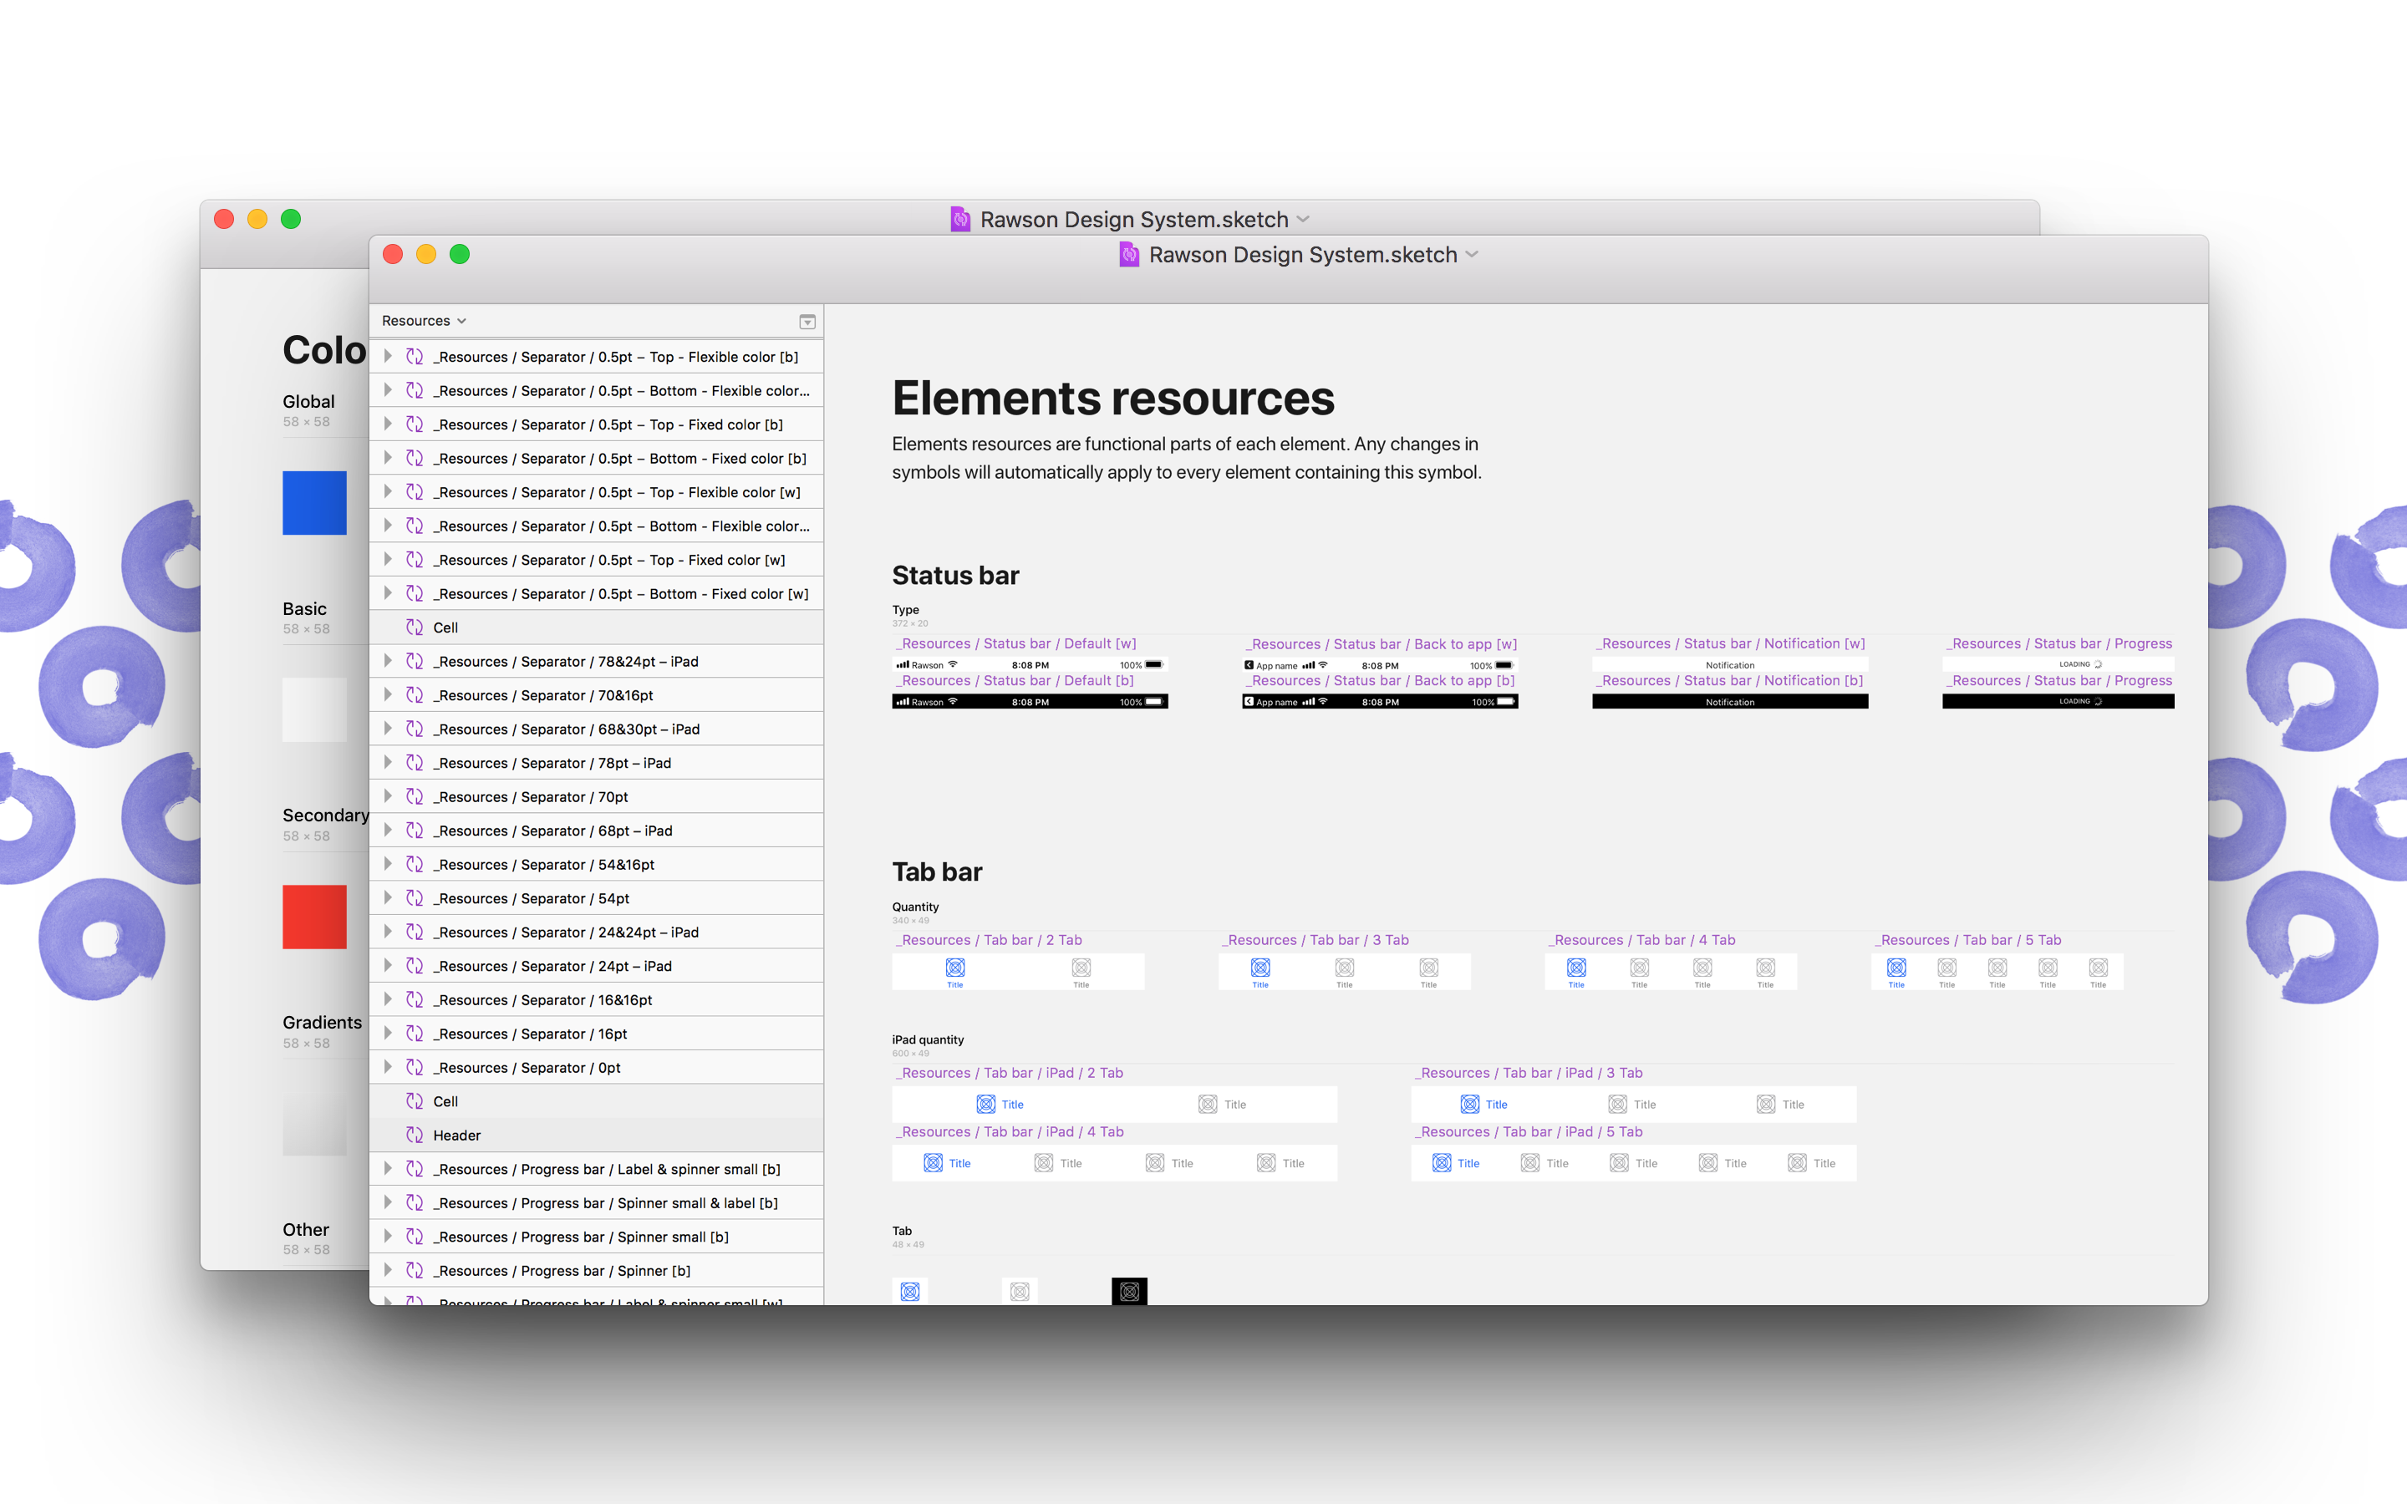Image resolution: width=2407 pixels, height=1504 pixels.
Task: Click active blue tab icon in 5 Tab bar
Action: pos(1896,967)
